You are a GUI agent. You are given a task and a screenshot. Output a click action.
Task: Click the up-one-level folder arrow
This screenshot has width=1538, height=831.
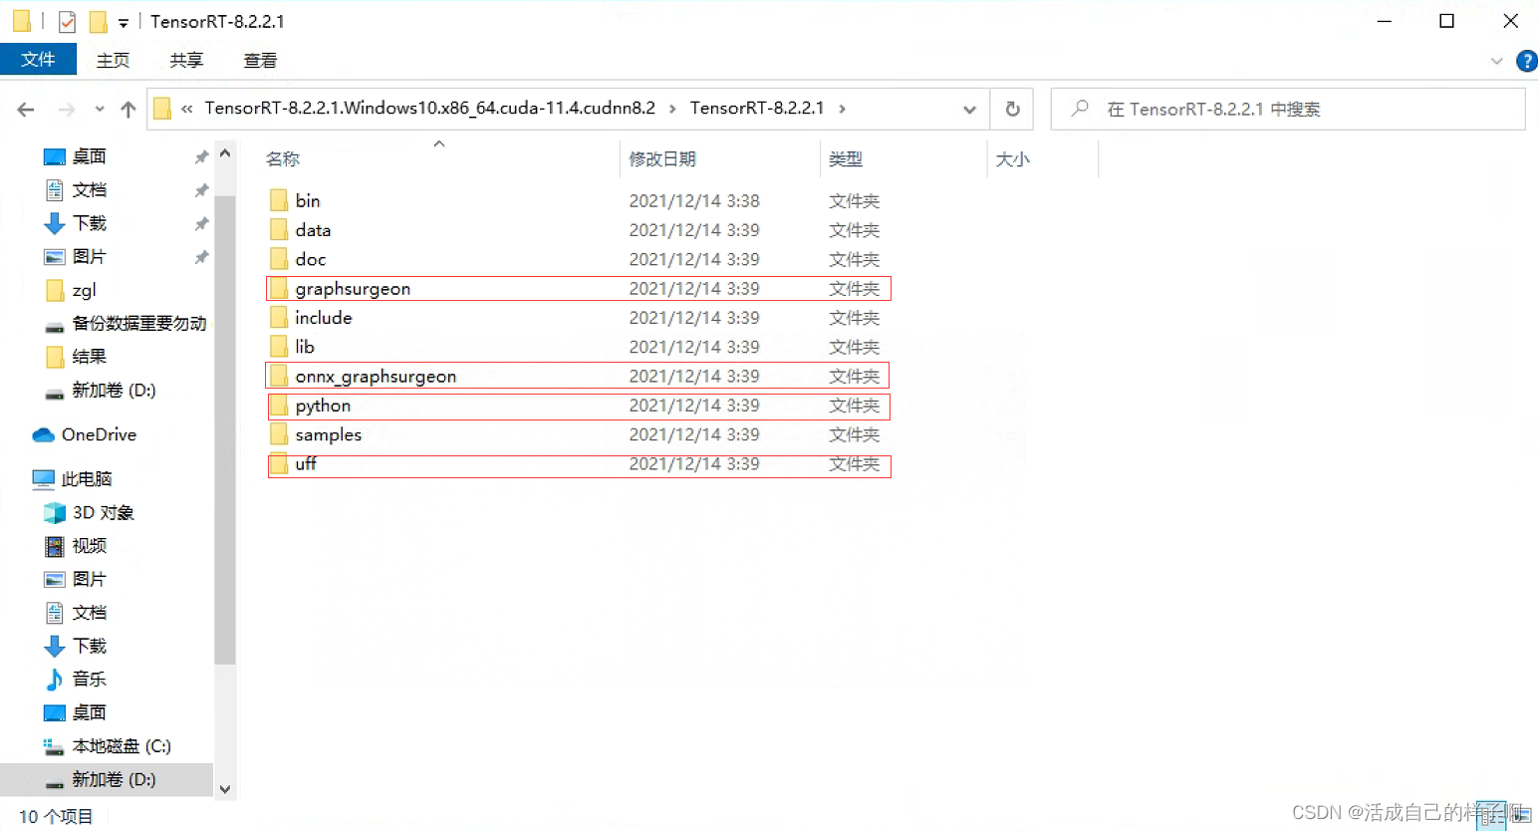(128, 109)
